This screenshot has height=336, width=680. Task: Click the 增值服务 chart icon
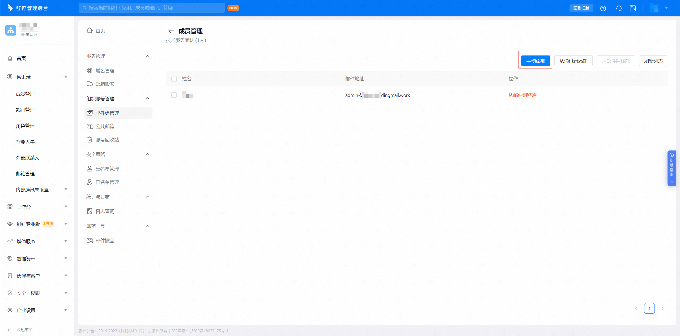[10, 241]
